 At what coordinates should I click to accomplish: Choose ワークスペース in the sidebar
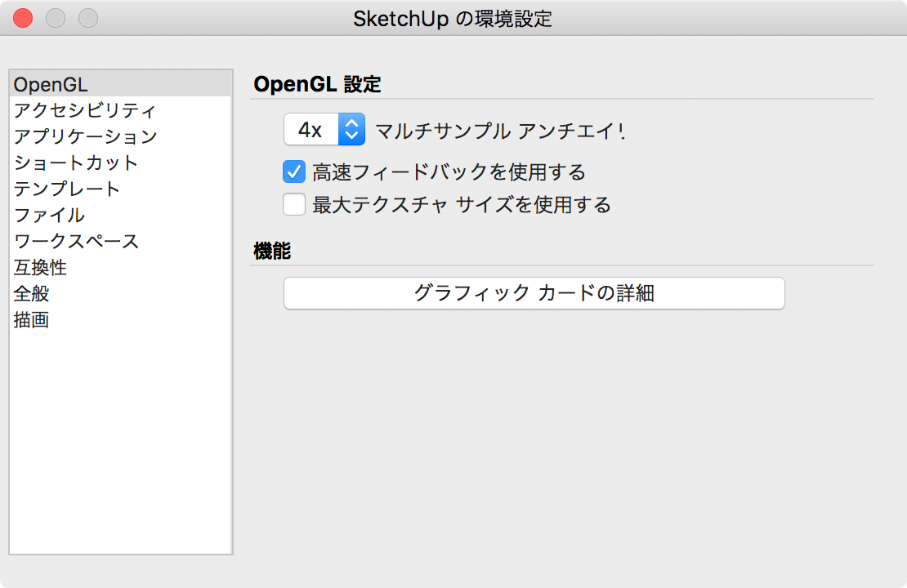(x=120, y=241)
